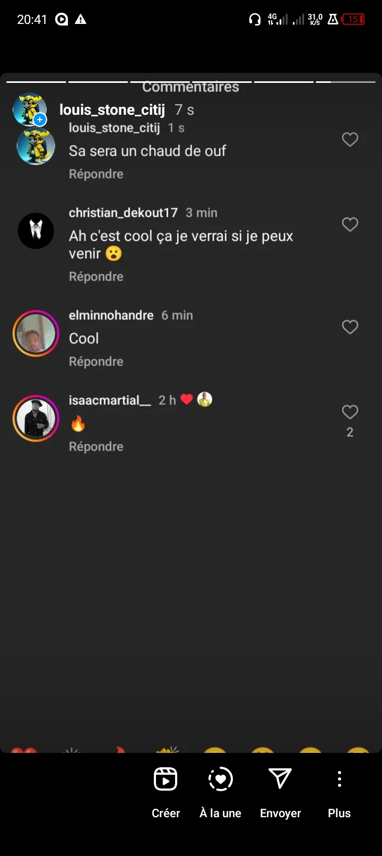Tap the blue plus badge on story avatar
Viewport: 382px width, 856px height.
pyautogui.click(x=40, y=120)
